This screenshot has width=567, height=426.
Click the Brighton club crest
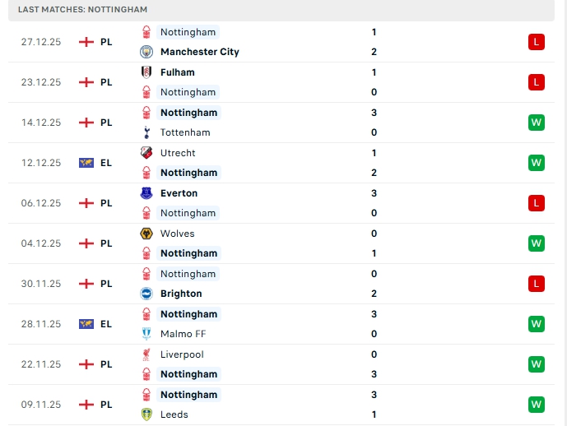coord(146,294)
